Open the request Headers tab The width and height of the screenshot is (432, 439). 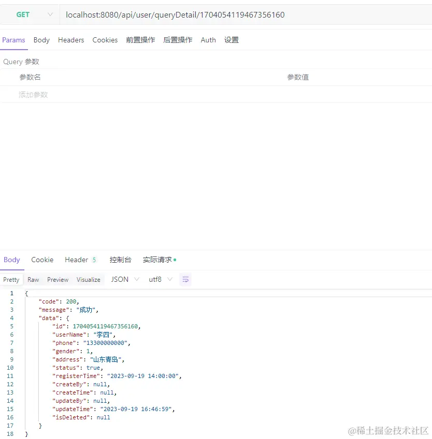coord(71,40)
